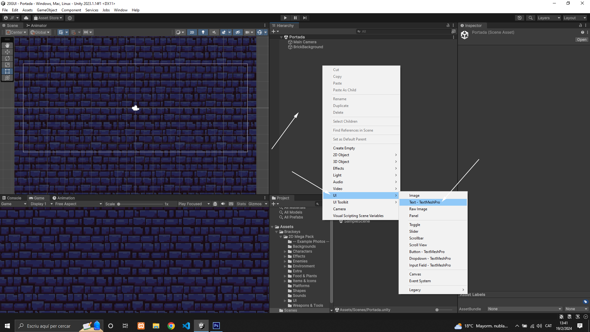Open the Layers dropdown
This screenshot has height=332, width=590.
(x=549, y=18)
